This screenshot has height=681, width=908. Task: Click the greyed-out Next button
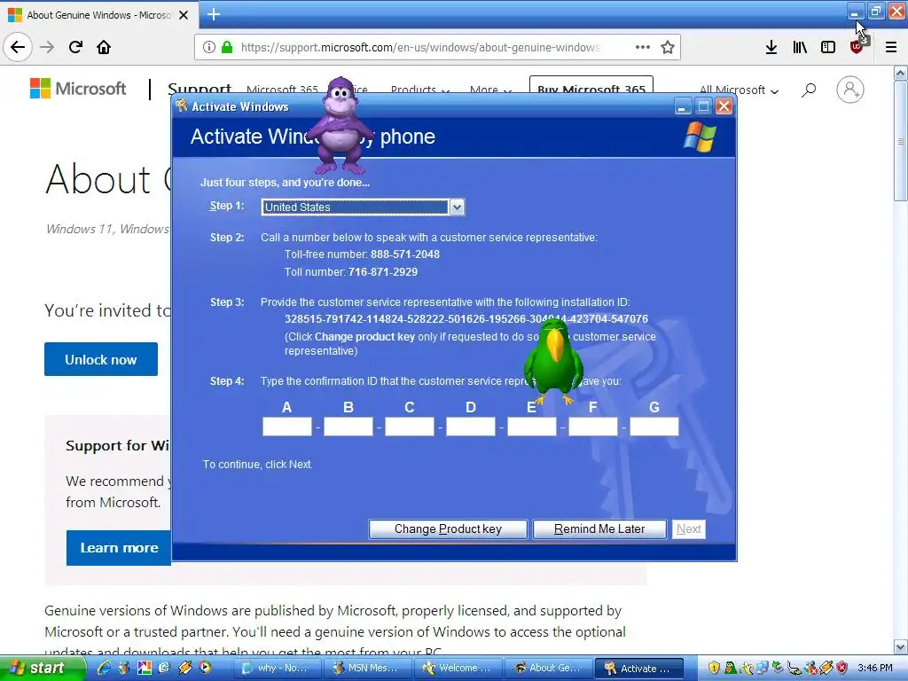pyautogui.click(x=688, y=528)
